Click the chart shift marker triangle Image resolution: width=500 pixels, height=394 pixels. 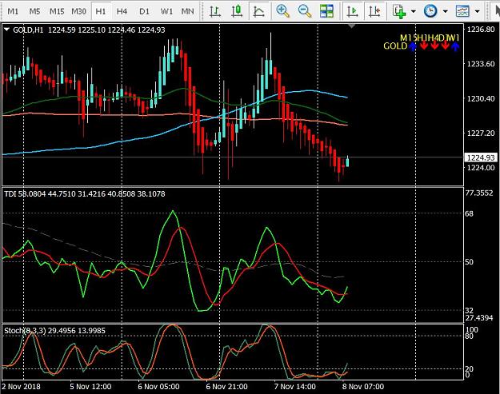pos(351,26)
